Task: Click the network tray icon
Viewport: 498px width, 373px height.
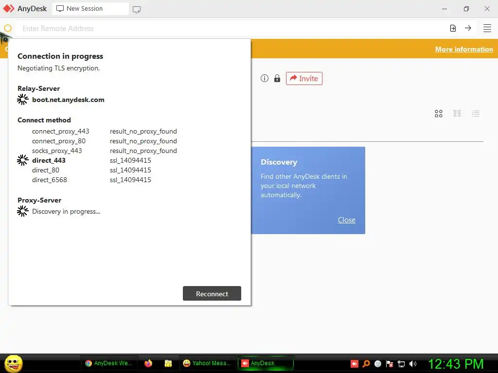Action: (x=401, y=364)
